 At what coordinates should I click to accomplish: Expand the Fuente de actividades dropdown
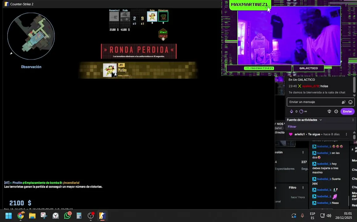tap(321, 120)
